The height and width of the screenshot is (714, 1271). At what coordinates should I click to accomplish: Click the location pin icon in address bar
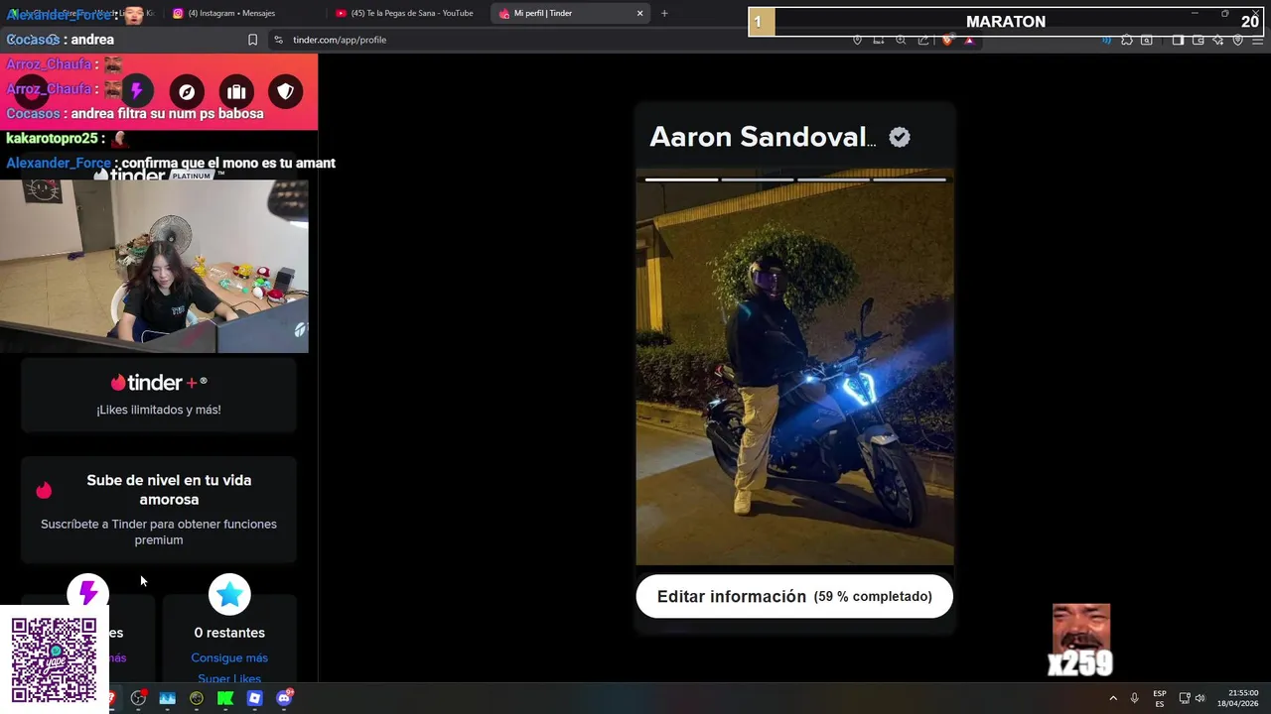tap(857, 40)
